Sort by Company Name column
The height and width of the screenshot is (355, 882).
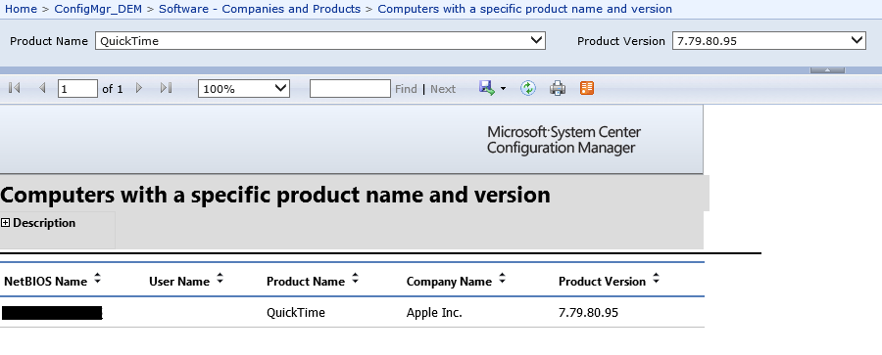pyautogui.click(x=503, y=278)
